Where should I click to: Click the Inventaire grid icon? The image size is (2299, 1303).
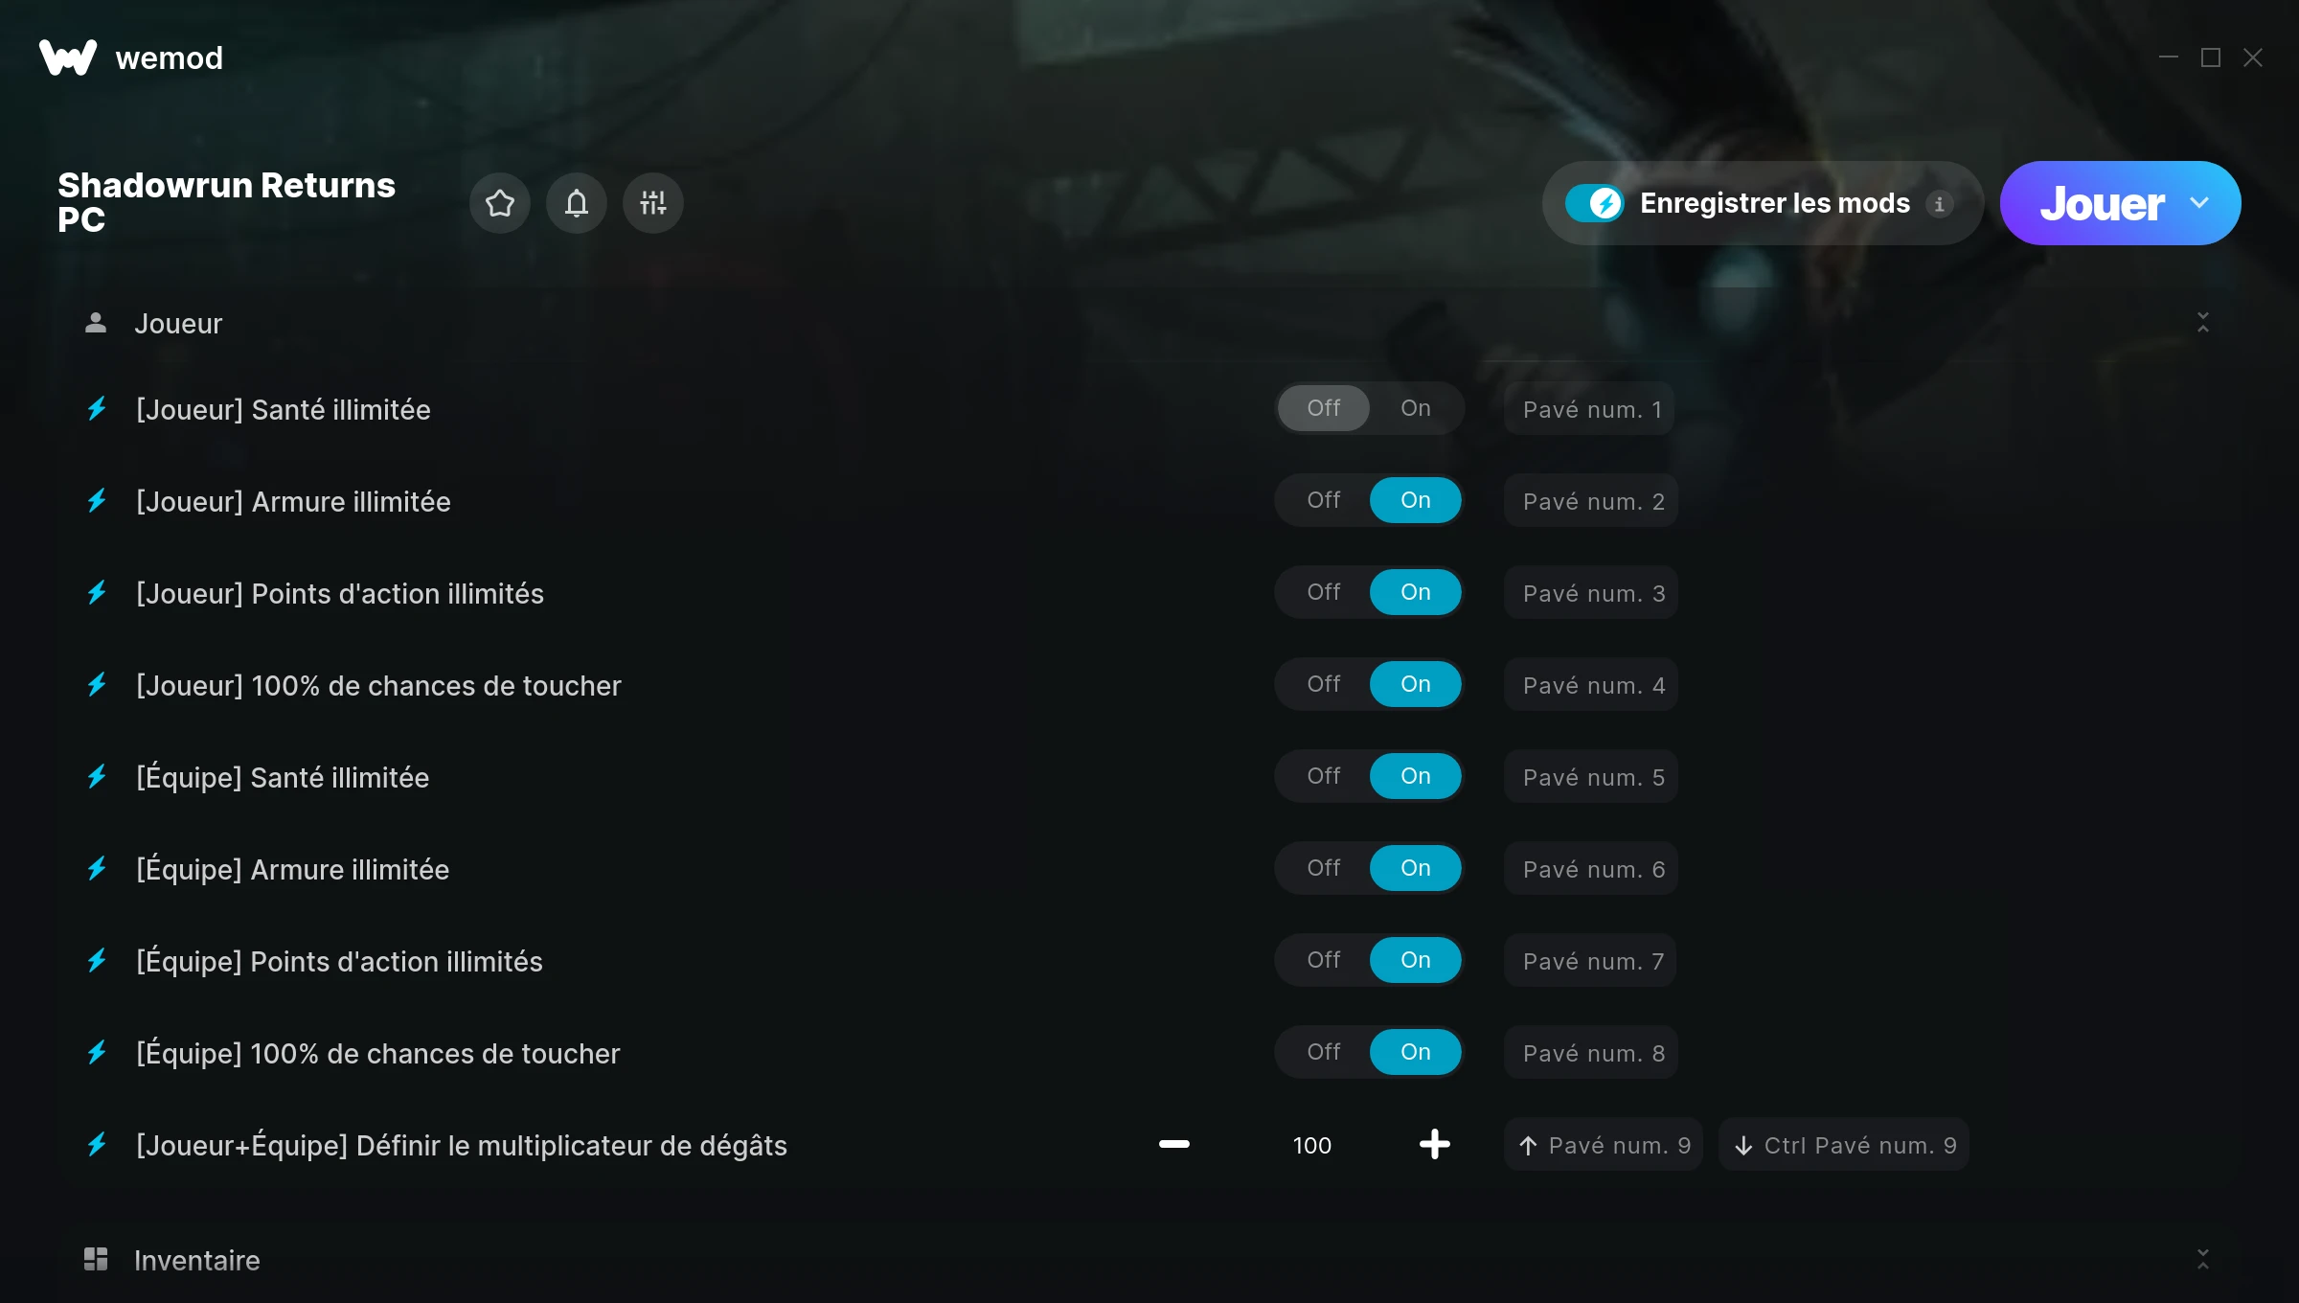(x=96, y=1259)
